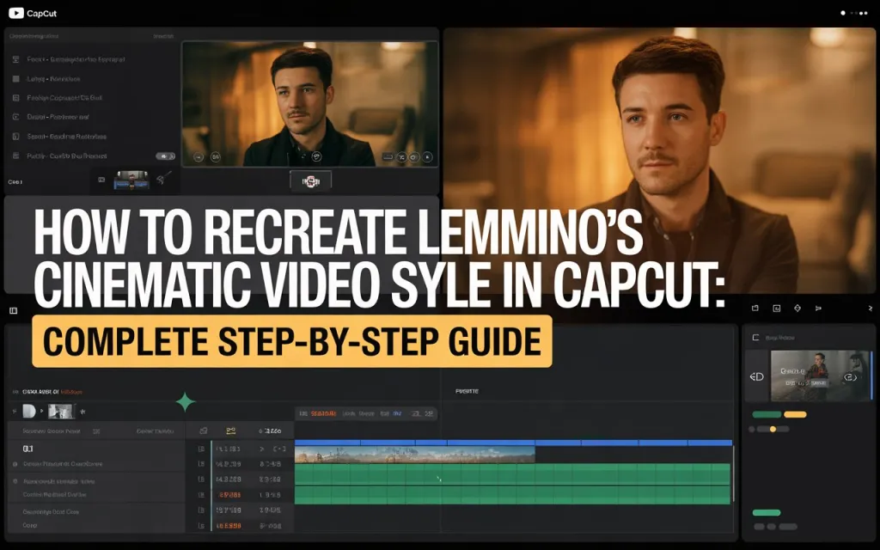Select the filled square icon in the media list
Viewport: 880px width, 550px height.
(x=15, y=78)
